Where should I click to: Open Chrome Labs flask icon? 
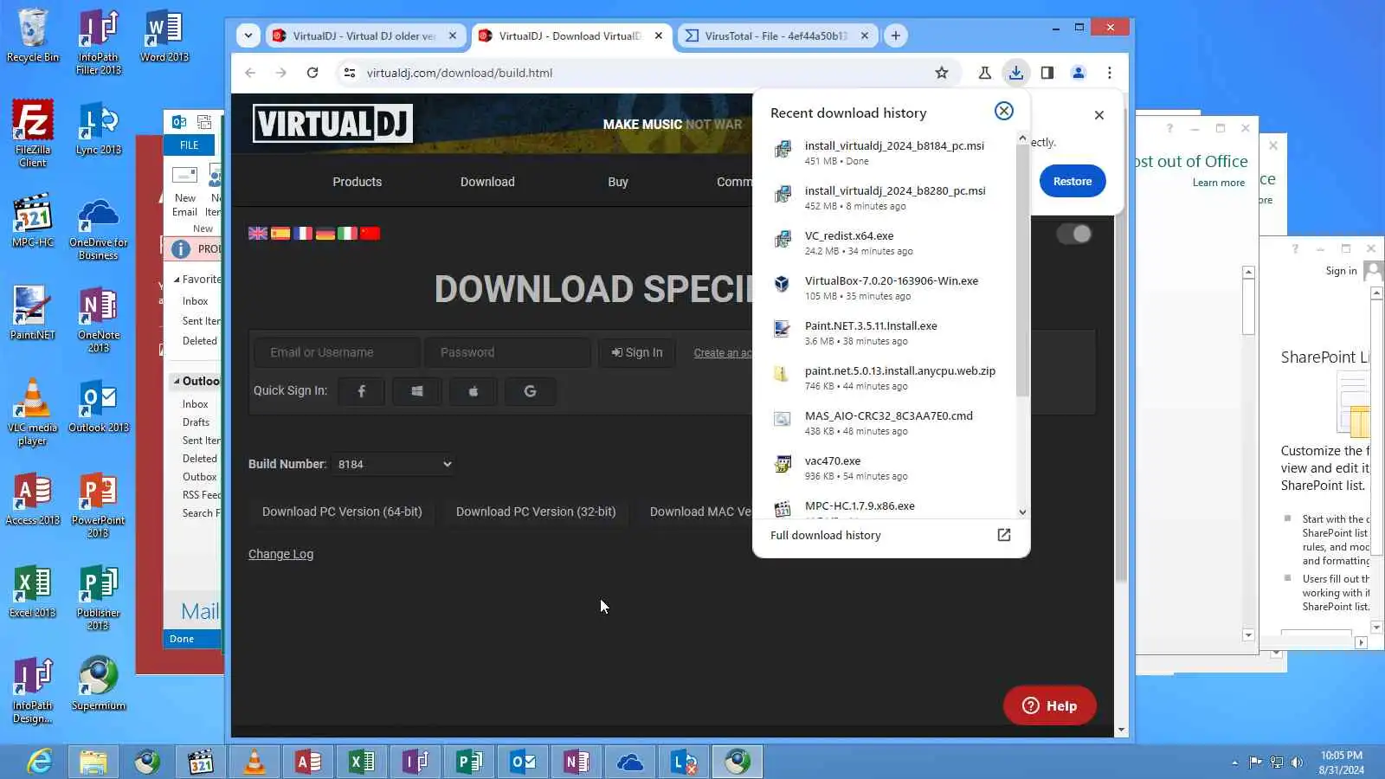point(984,73)
